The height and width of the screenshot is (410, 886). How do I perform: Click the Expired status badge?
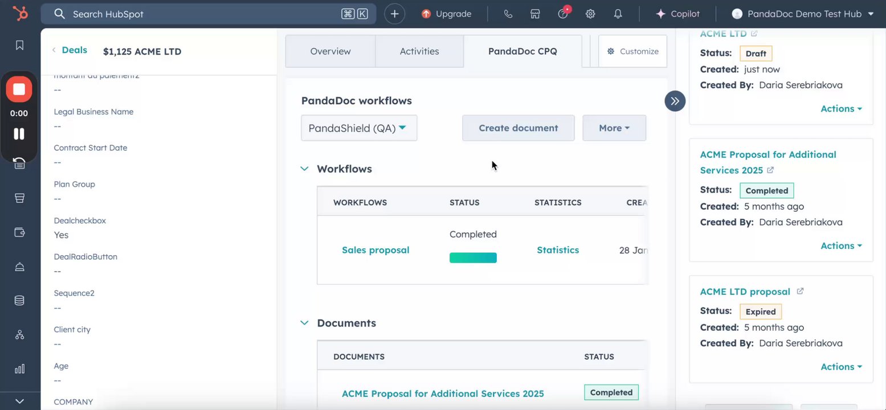coord(761,311)
